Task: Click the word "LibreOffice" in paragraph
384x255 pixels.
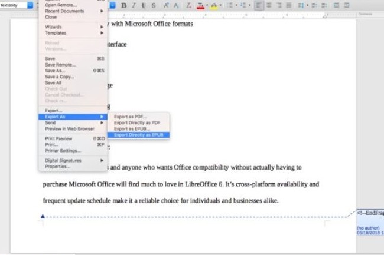Action: (x=201, y=184)
